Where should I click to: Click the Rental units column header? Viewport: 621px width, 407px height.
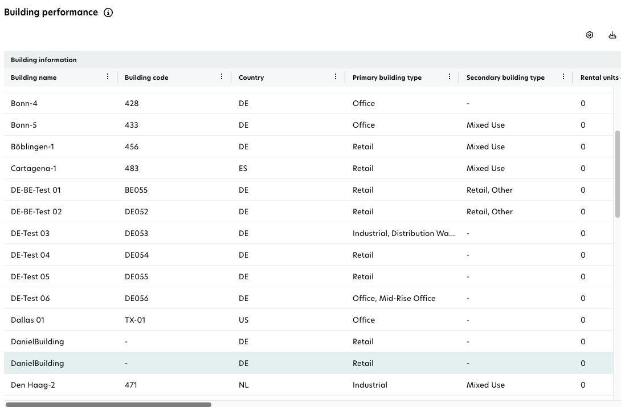point(599,78)
